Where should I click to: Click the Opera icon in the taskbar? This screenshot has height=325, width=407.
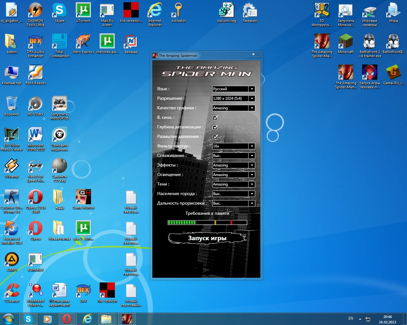click(x=67, y=319)
